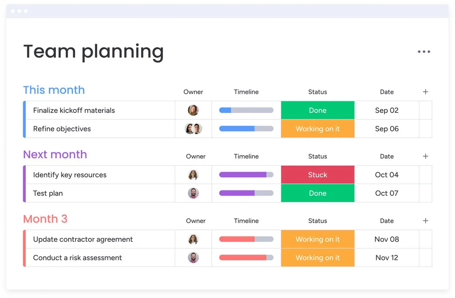Click owner avatar for Conduct a risk assessment
Image resolution: width=455 pixels, height=298 pixels.
click(x=193, y=257)
